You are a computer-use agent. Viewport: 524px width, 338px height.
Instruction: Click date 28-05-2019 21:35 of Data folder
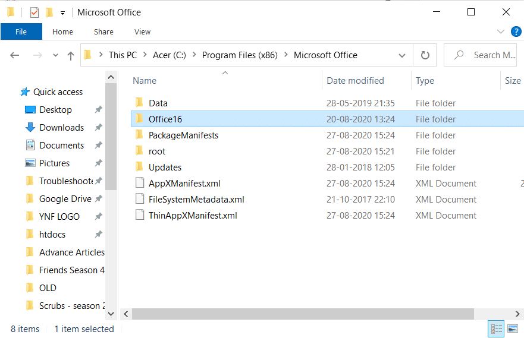[360, 103]
